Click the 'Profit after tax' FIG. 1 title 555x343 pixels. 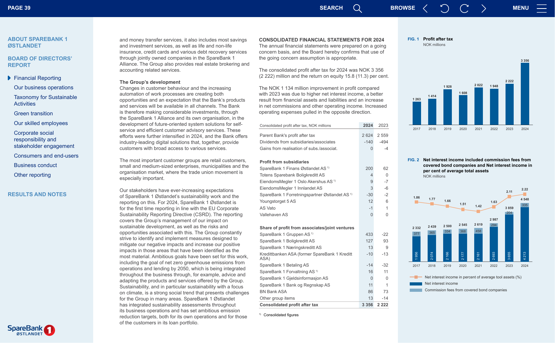point(438,39)
